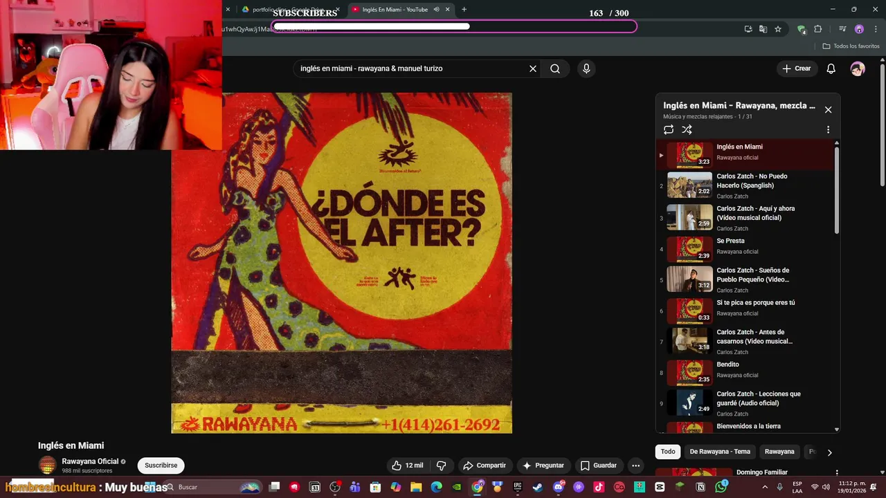Viewport: 886px width, 498px height.
Task: Open a new browser tab
Action: point(464,10)
